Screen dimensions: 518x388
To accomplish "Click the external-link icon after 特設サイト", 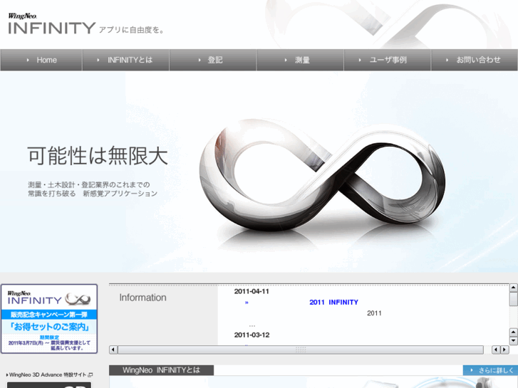I will pyautogui.click(x=90, y=375).
